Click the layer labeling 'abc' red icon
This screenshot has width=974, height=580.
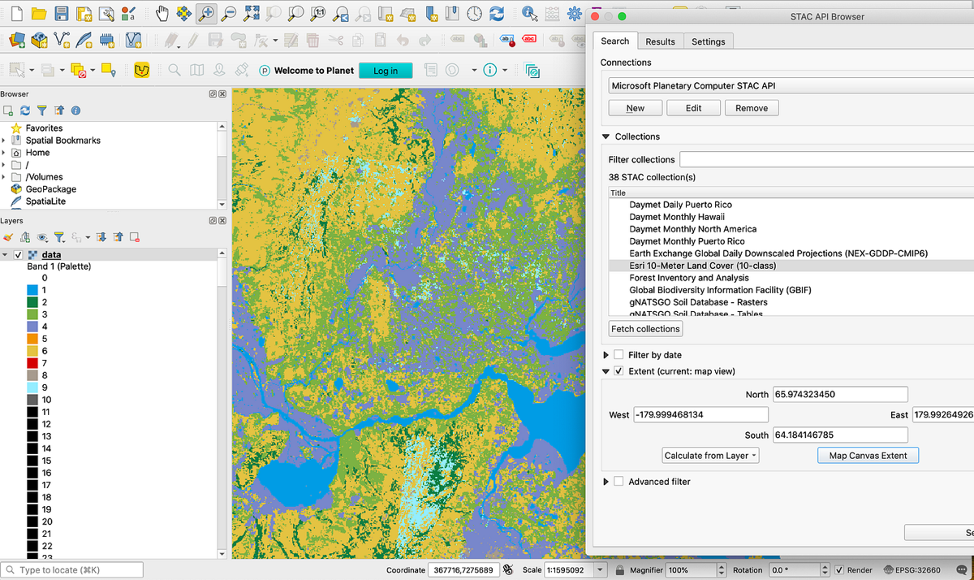pos(529,39)
